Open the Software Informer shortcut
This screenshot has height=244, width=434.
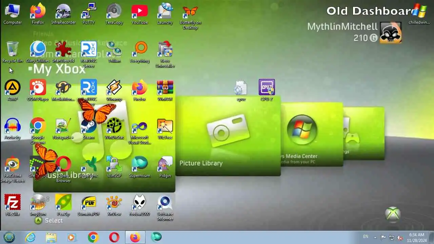(x=165, y=208)
